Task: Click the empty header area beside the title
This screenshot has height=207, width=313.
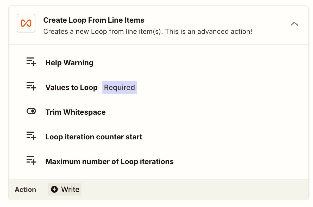Action: click(216, 20)
